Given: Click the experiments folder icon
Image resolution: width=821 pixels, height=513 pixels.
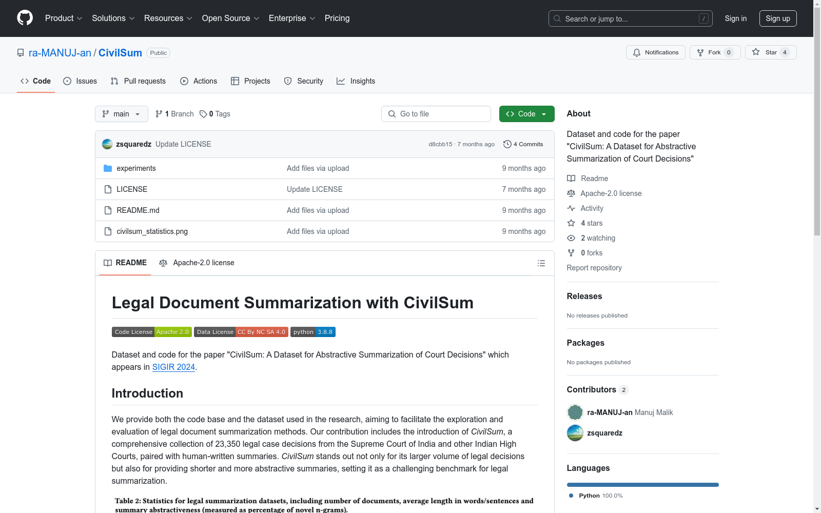Looking at the screenshot, I should pyautogui.click(x=108, y=168).
